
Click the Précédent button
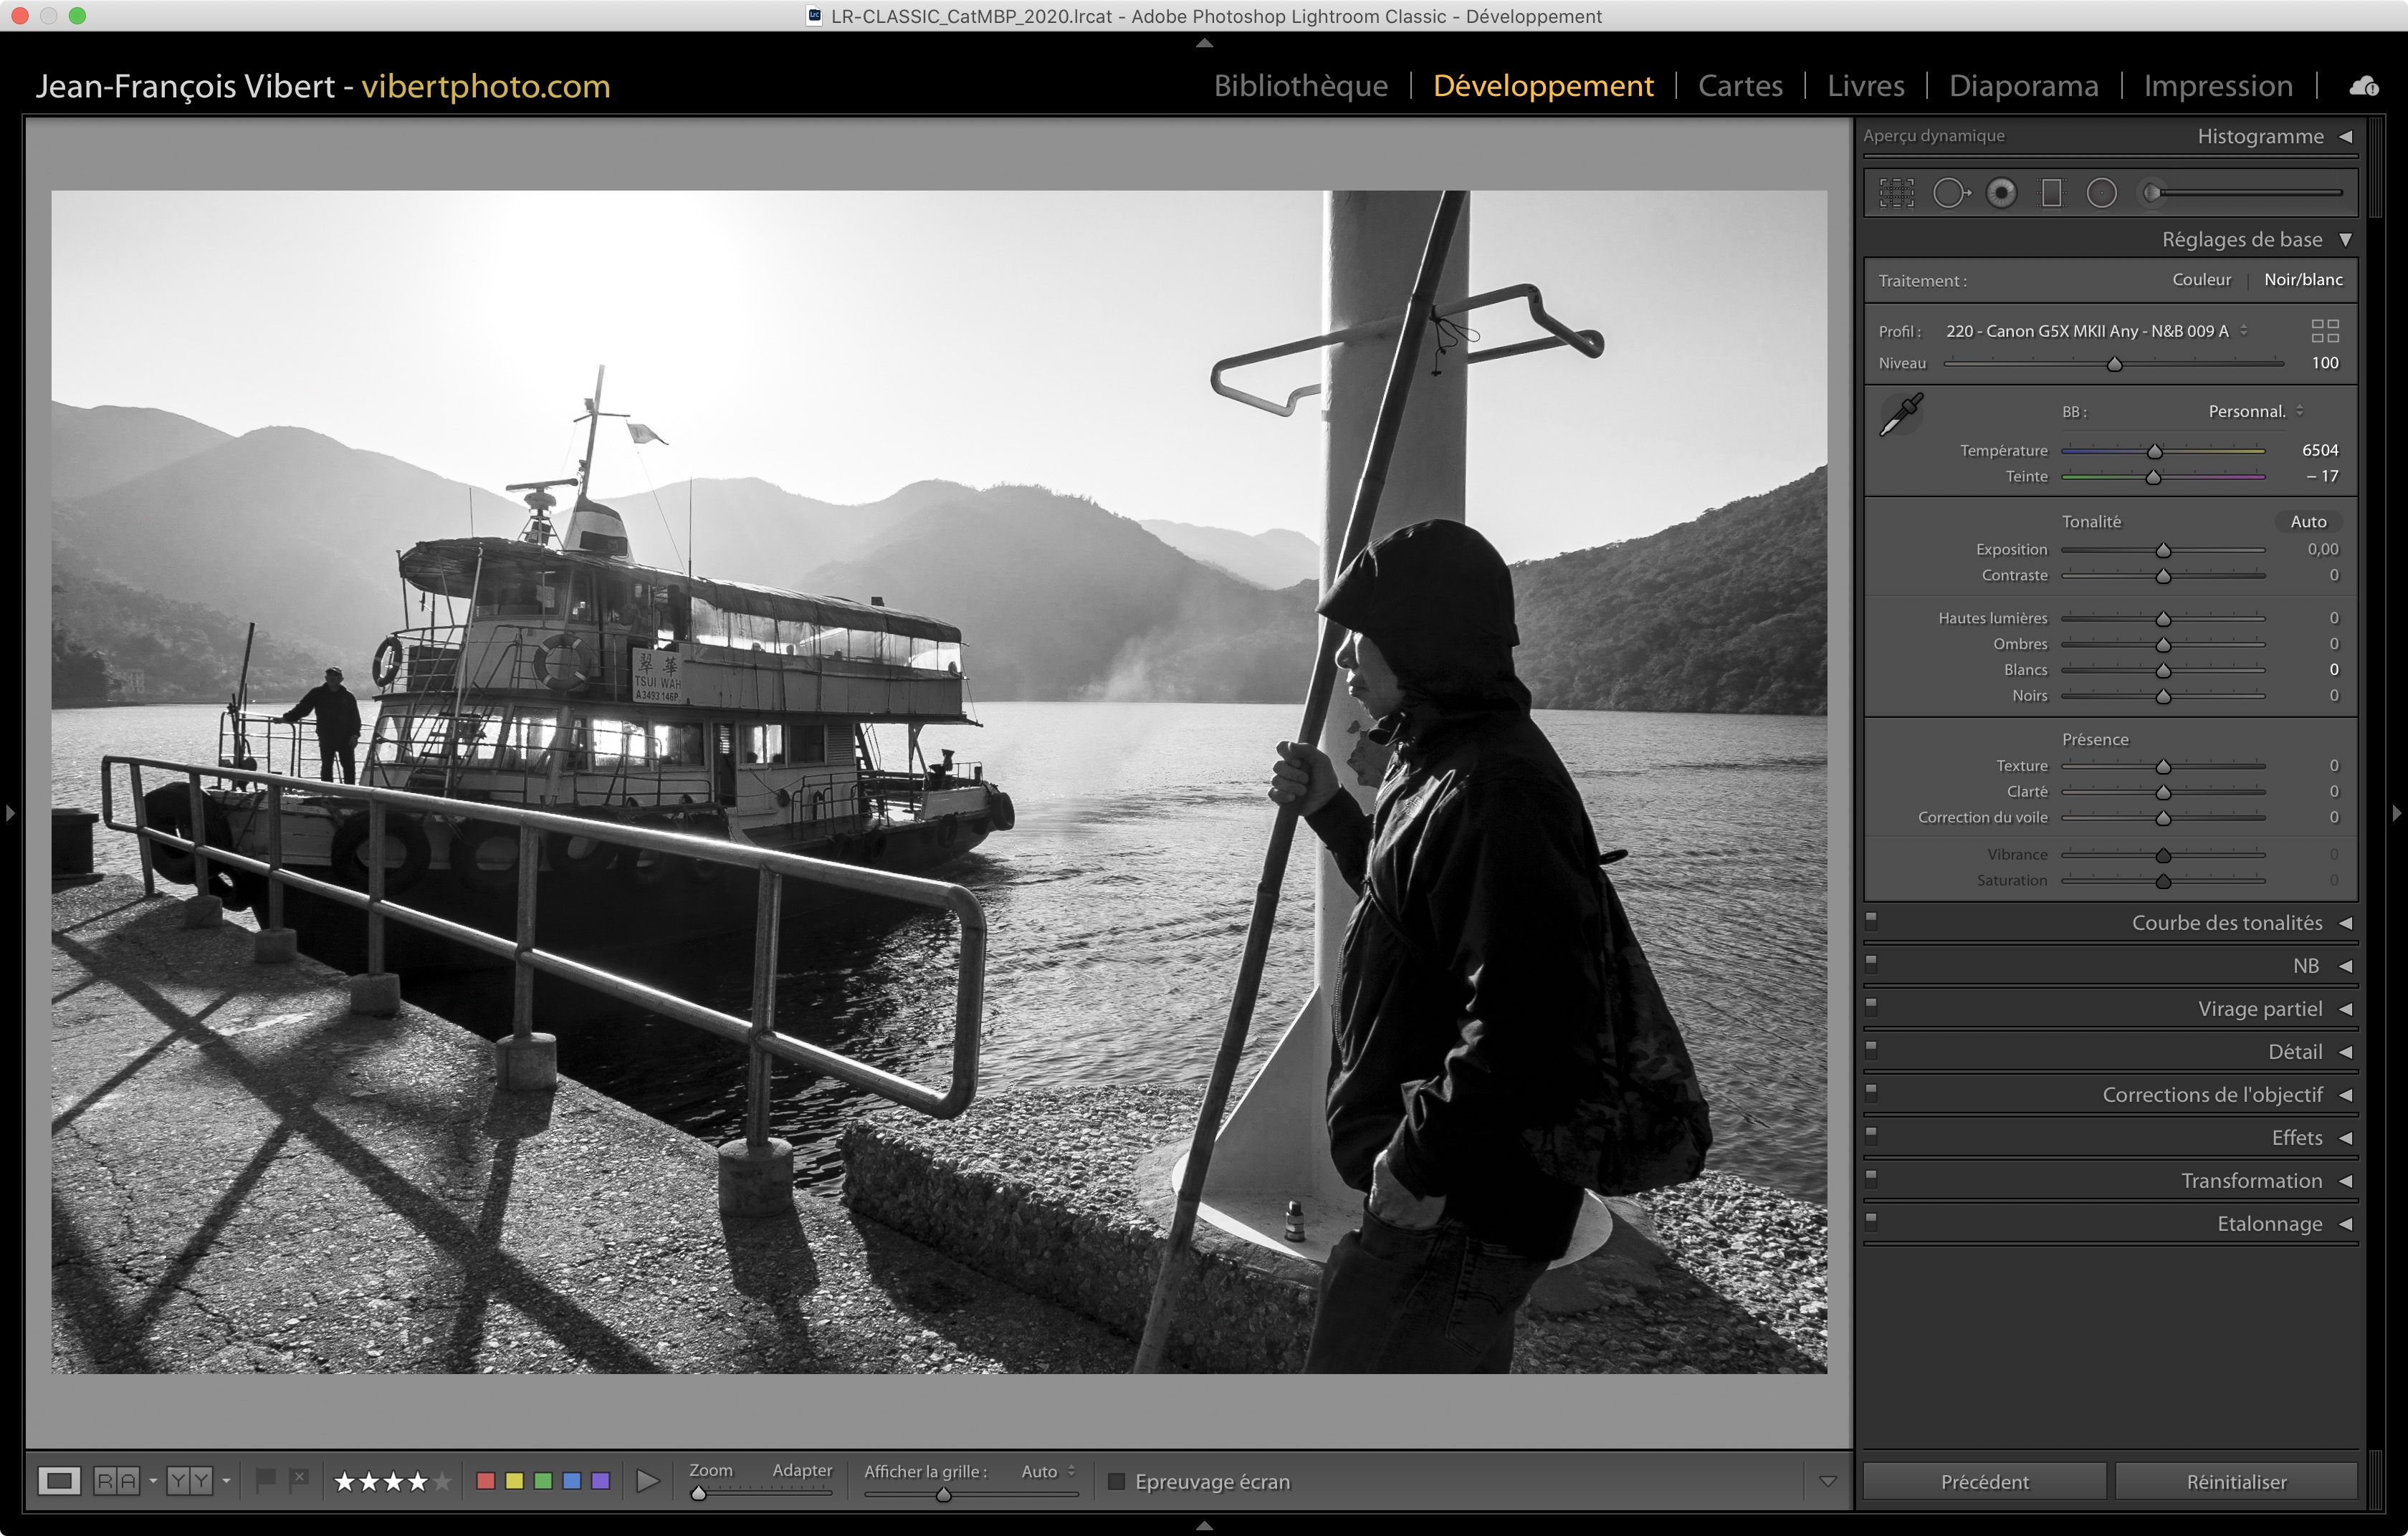[x=1984, y=1481]
